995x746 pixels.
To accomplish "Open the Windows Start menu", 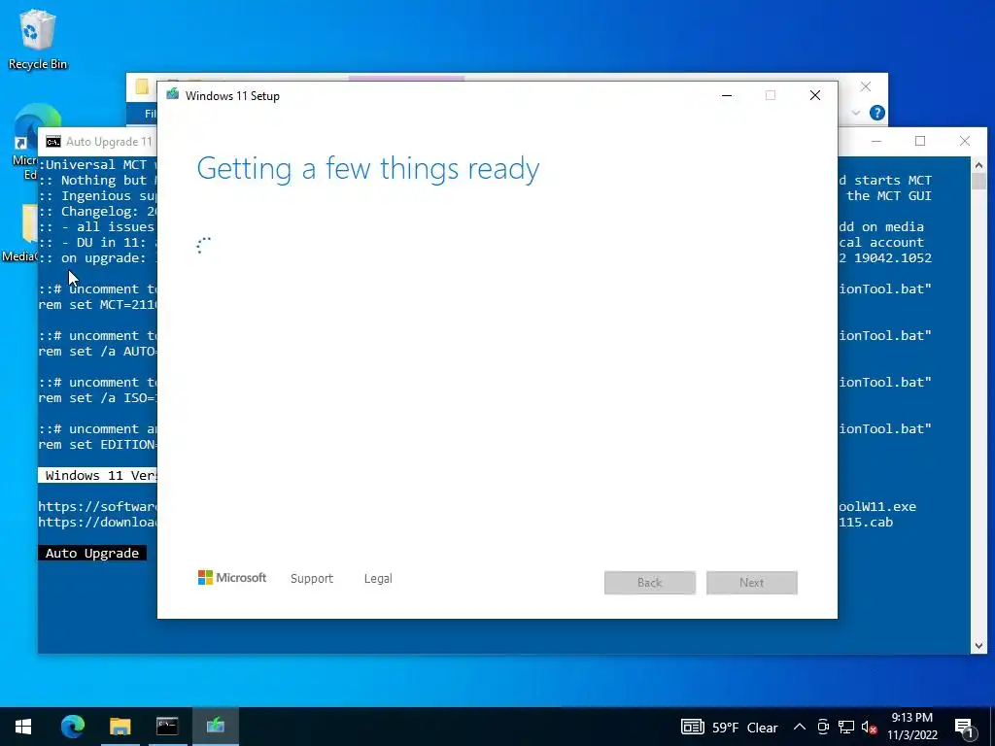I will 23,727.
